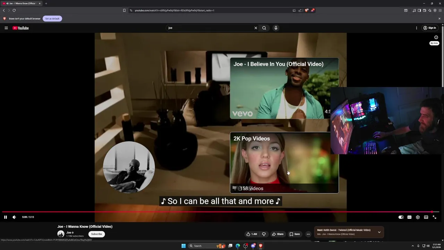Image resolution: width=444 pixels, height=250 pixels.
Task: Click the browser address bar URL
Action: pos(174,10)
